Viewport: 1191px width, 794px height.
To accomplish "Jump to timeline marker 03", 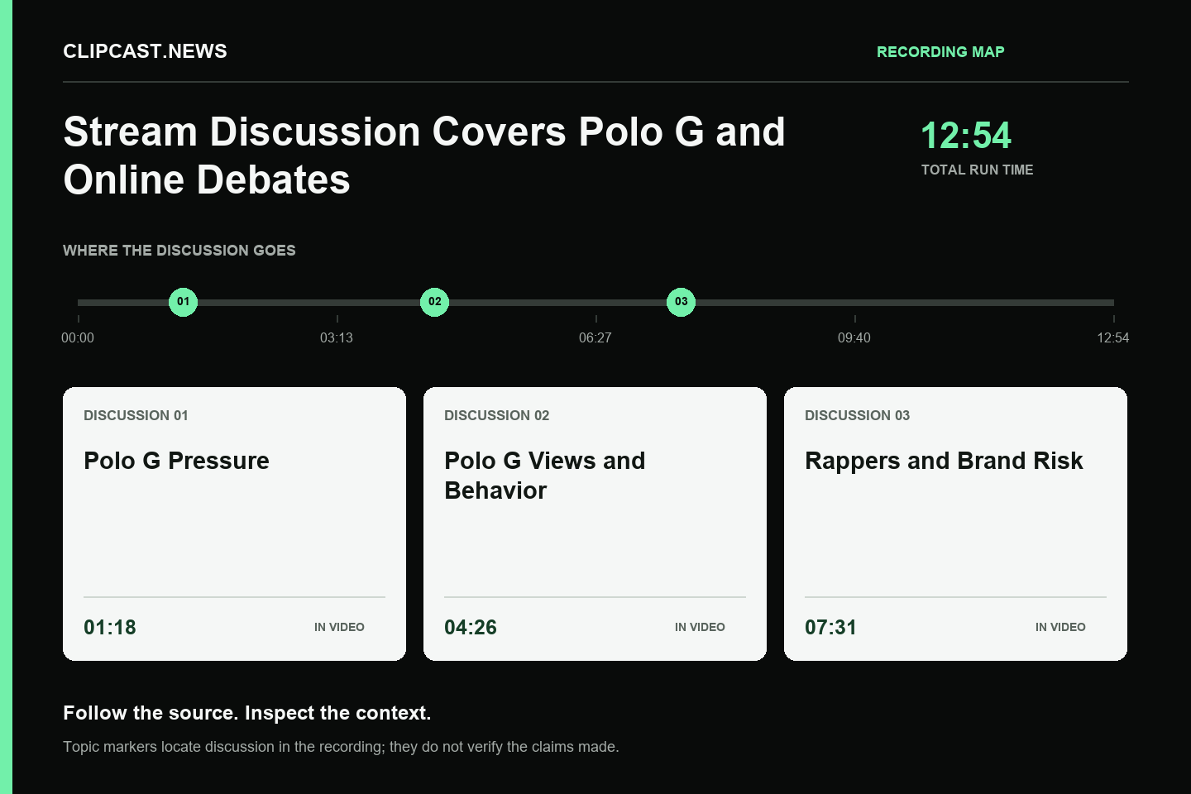I will (x=682, y=302).
